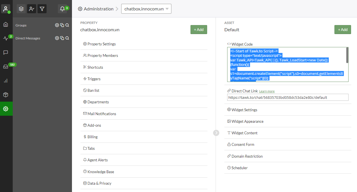This screenshot has width=357, height=192.
Task: Open the Inbox with 182 badge
Action: coord(6,67)
